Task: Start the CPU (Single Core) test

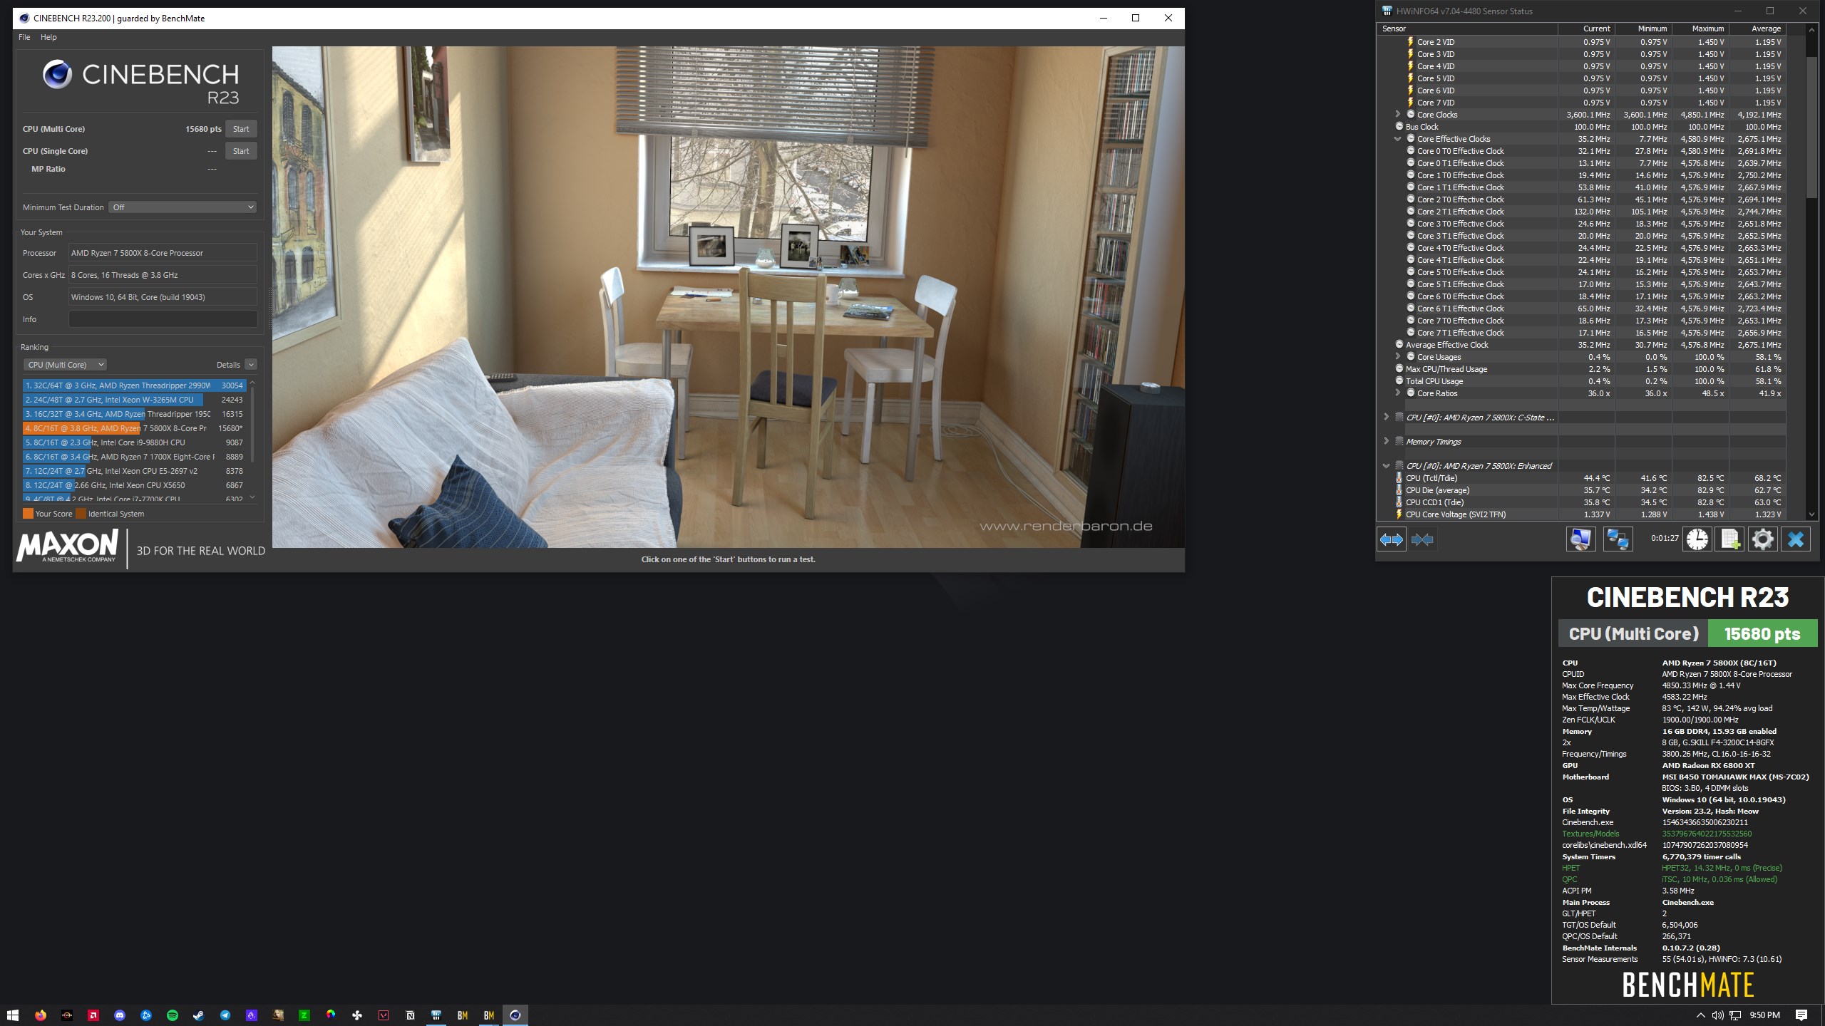Action: click(x=241, y=151)
